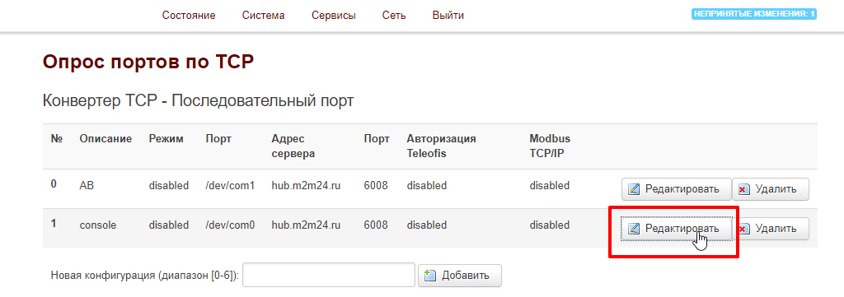Image resolution: width=844 pixels, height=297 pixels.
Task: Delete the console row with Удалить
Action: 771,229
